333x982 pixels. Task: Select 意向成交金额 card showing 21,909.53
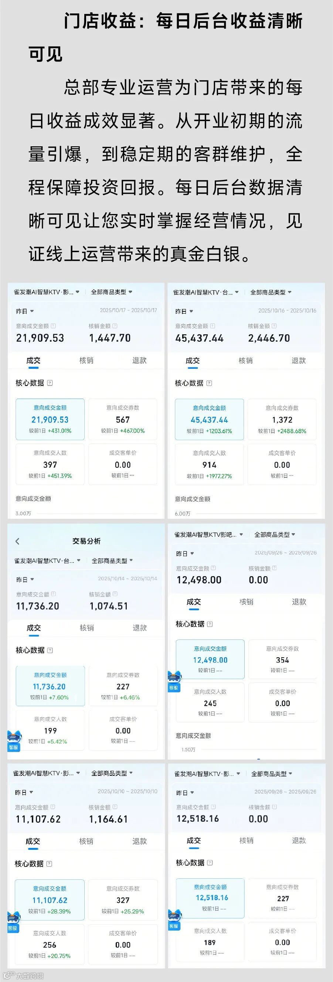pos(50,419)
